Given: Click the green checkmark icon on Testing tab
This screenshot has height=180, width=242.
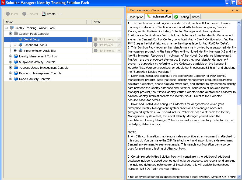Looking at the screenshot, I should (176, 17).
